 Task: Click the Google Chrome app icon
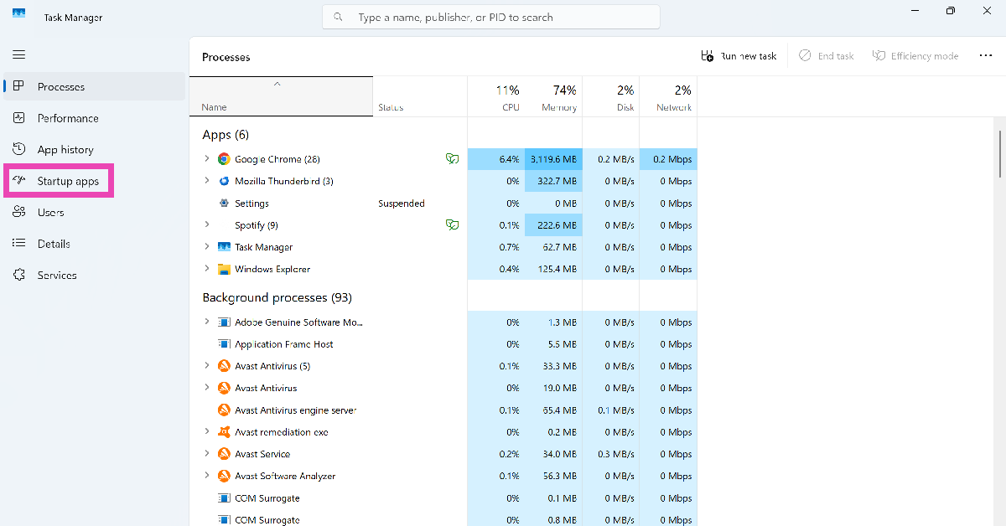click(224, 159)
